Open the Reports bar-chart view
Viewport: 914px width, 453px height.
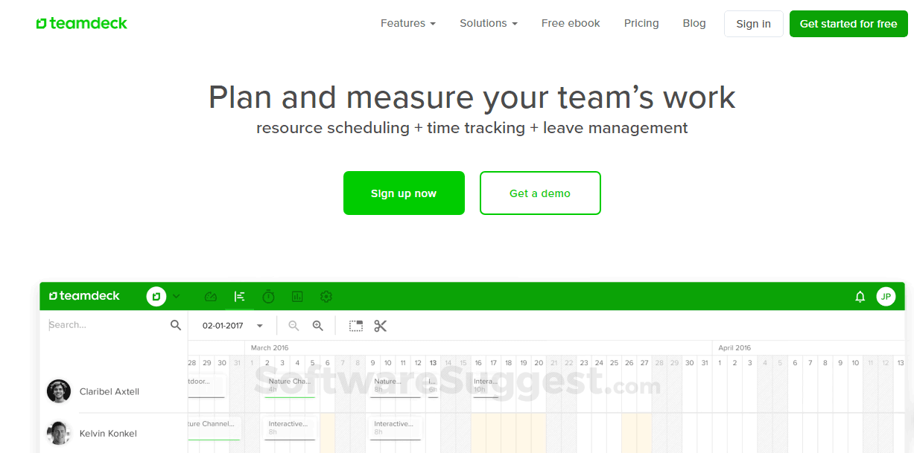point(297,296)
